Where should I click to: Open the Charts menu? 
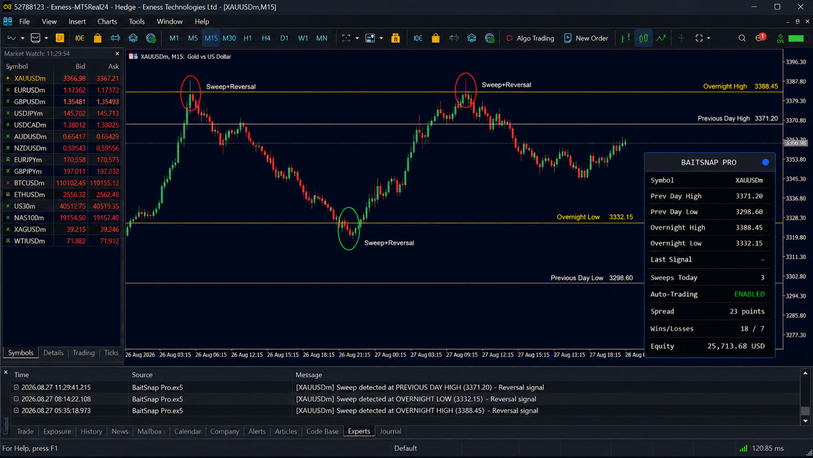107,21
